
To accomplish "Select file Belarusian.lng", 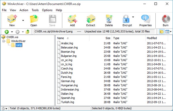I will pyautogui.click(x=69, y=48).
